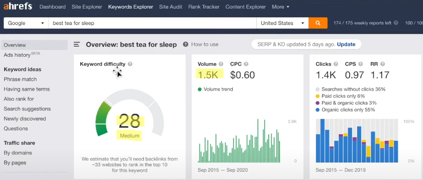Click question icon before How to use
423x180 pixels.
click(x=185, y=44)
